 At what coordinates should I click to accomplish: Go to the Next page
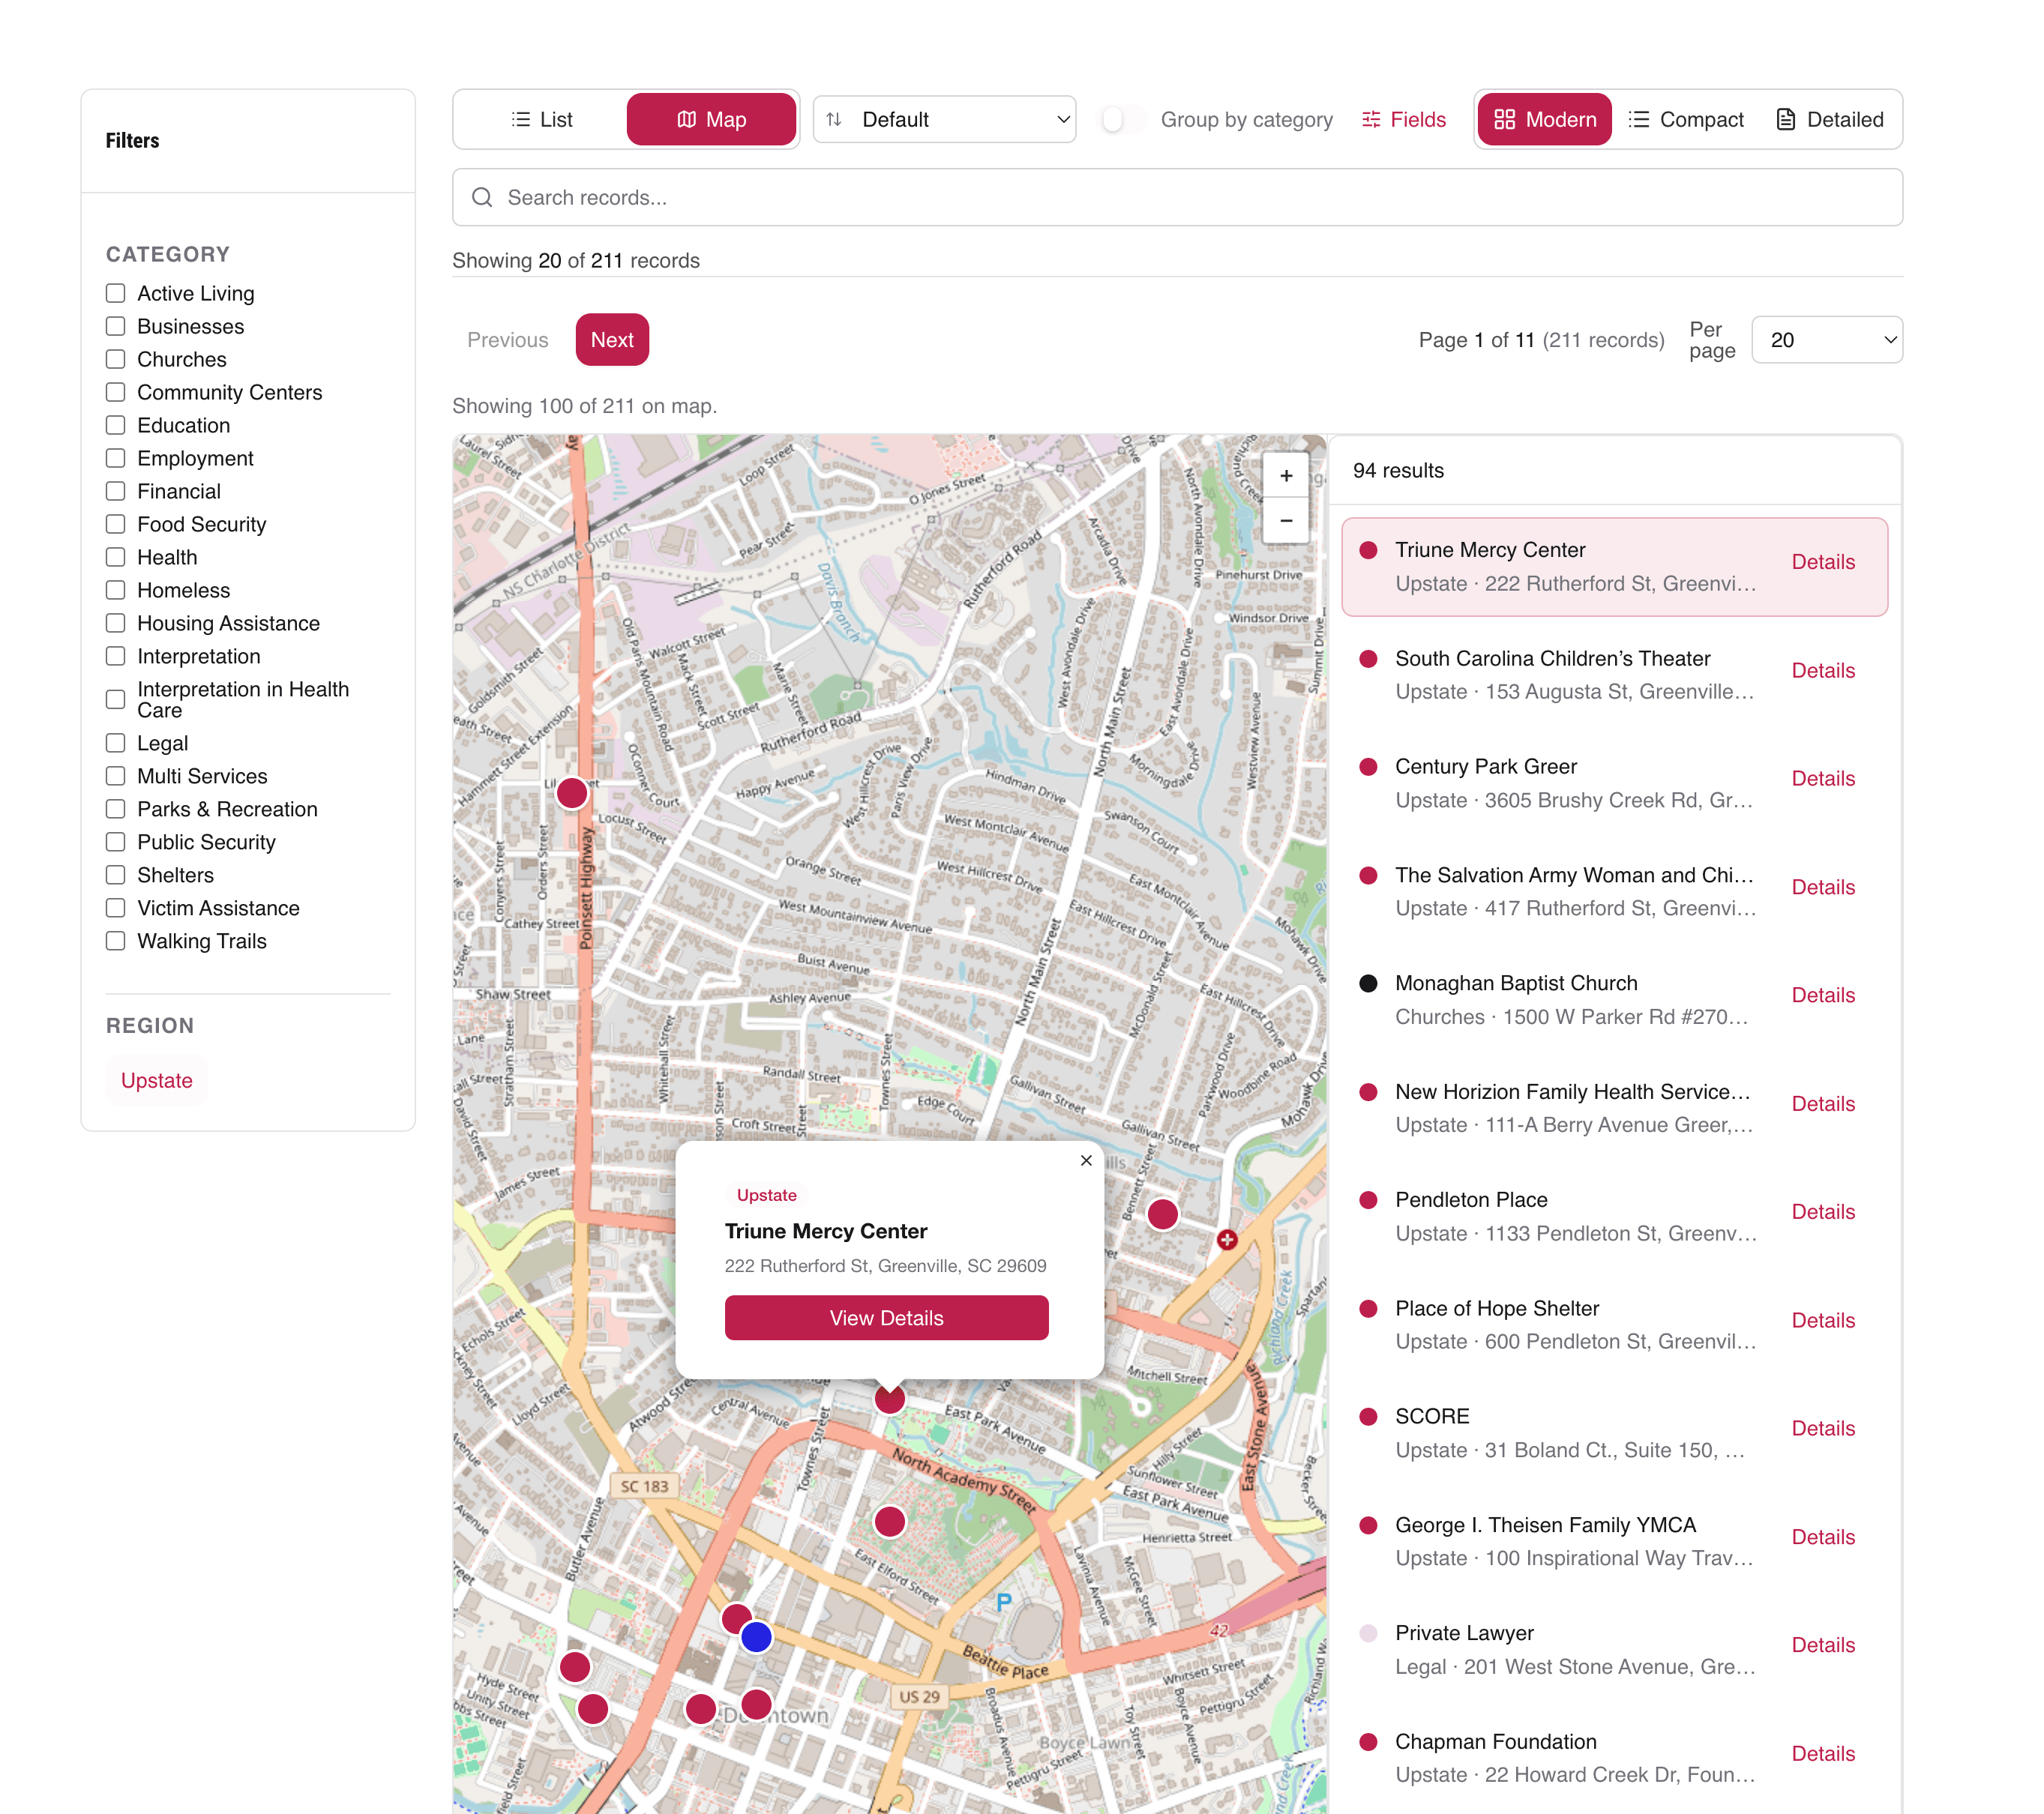coord(612,340)
